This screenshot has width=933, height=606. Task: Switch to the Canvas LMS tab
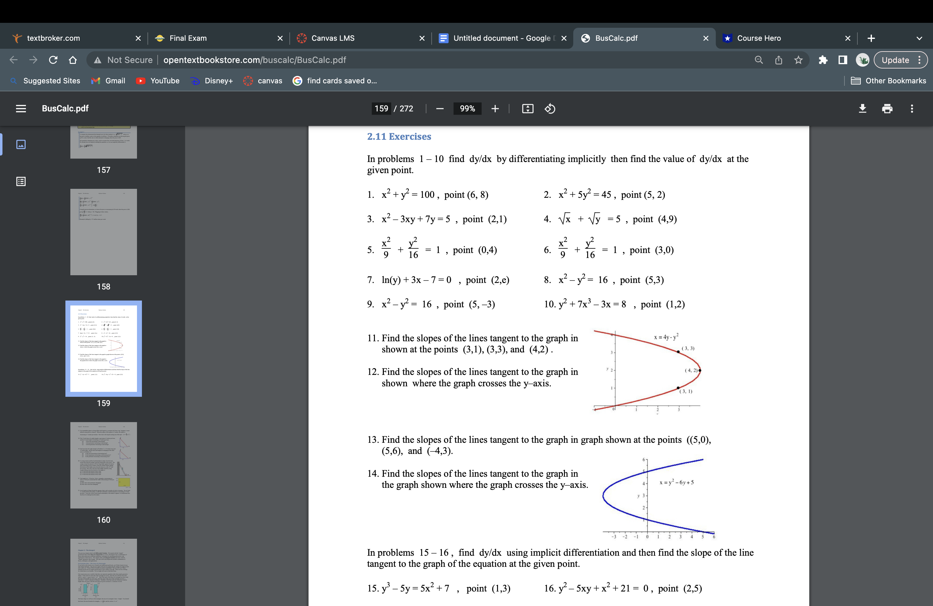[345, 38]
